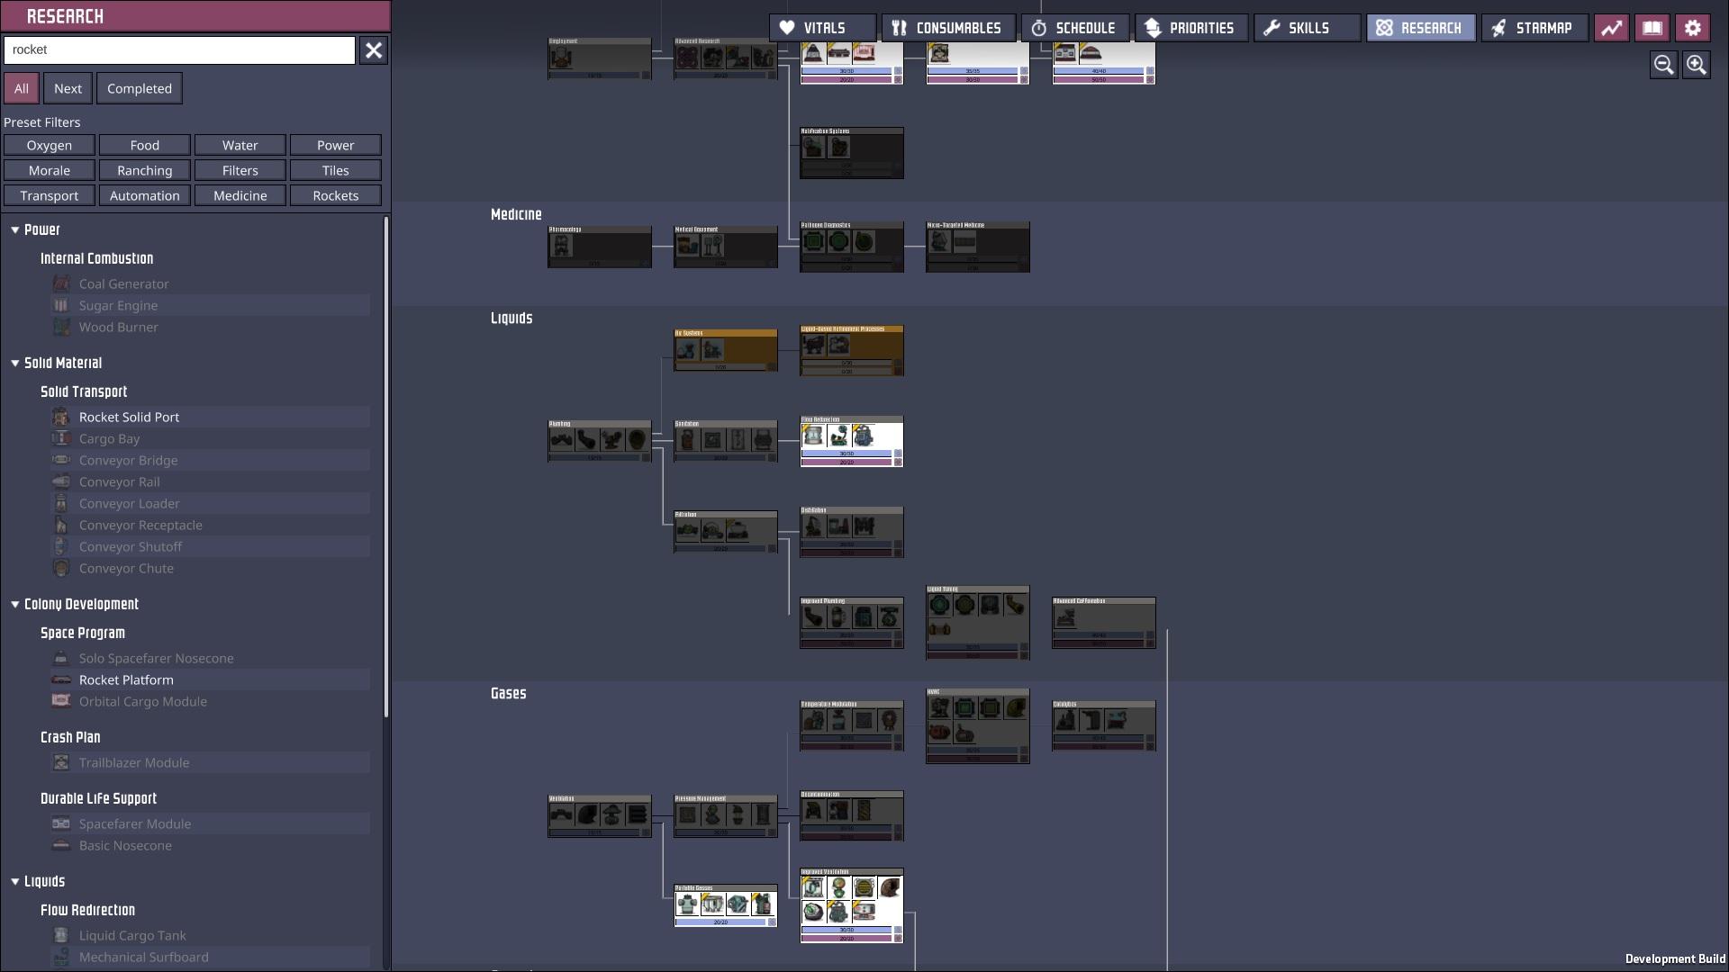
Task: Apply the Oxygen preset filter
Action: pos(50,145)
